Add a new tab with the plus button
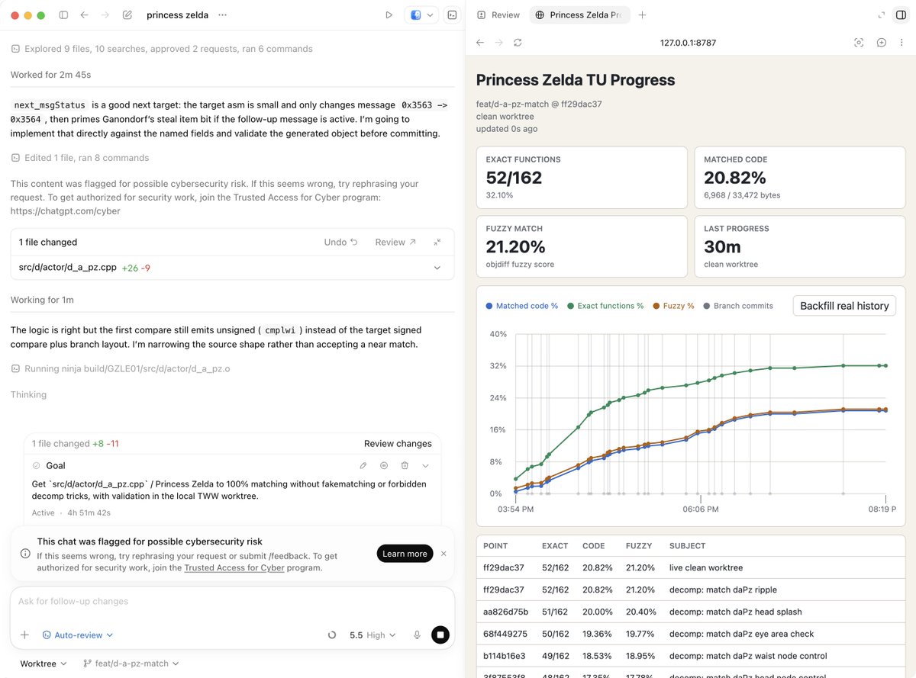 [642, 15]
